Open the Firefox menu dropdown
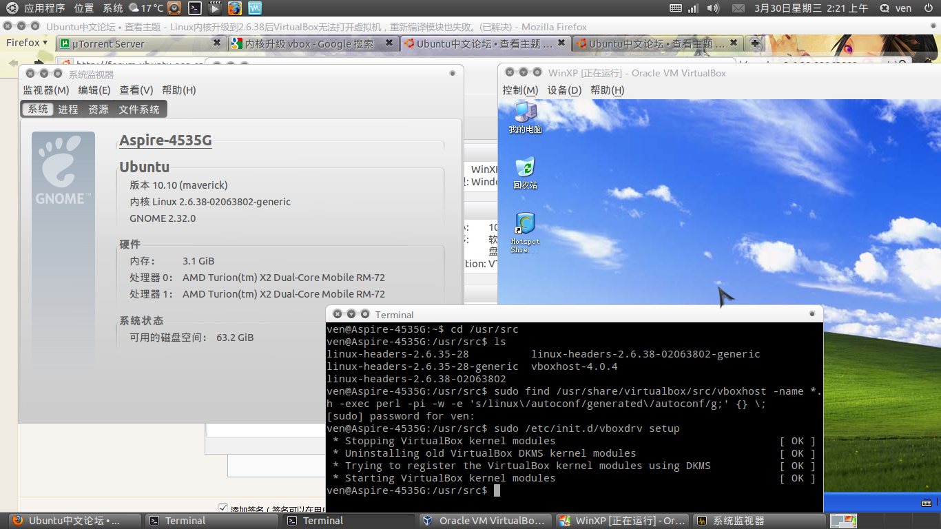941x529 pixels. tap(27, 43)
